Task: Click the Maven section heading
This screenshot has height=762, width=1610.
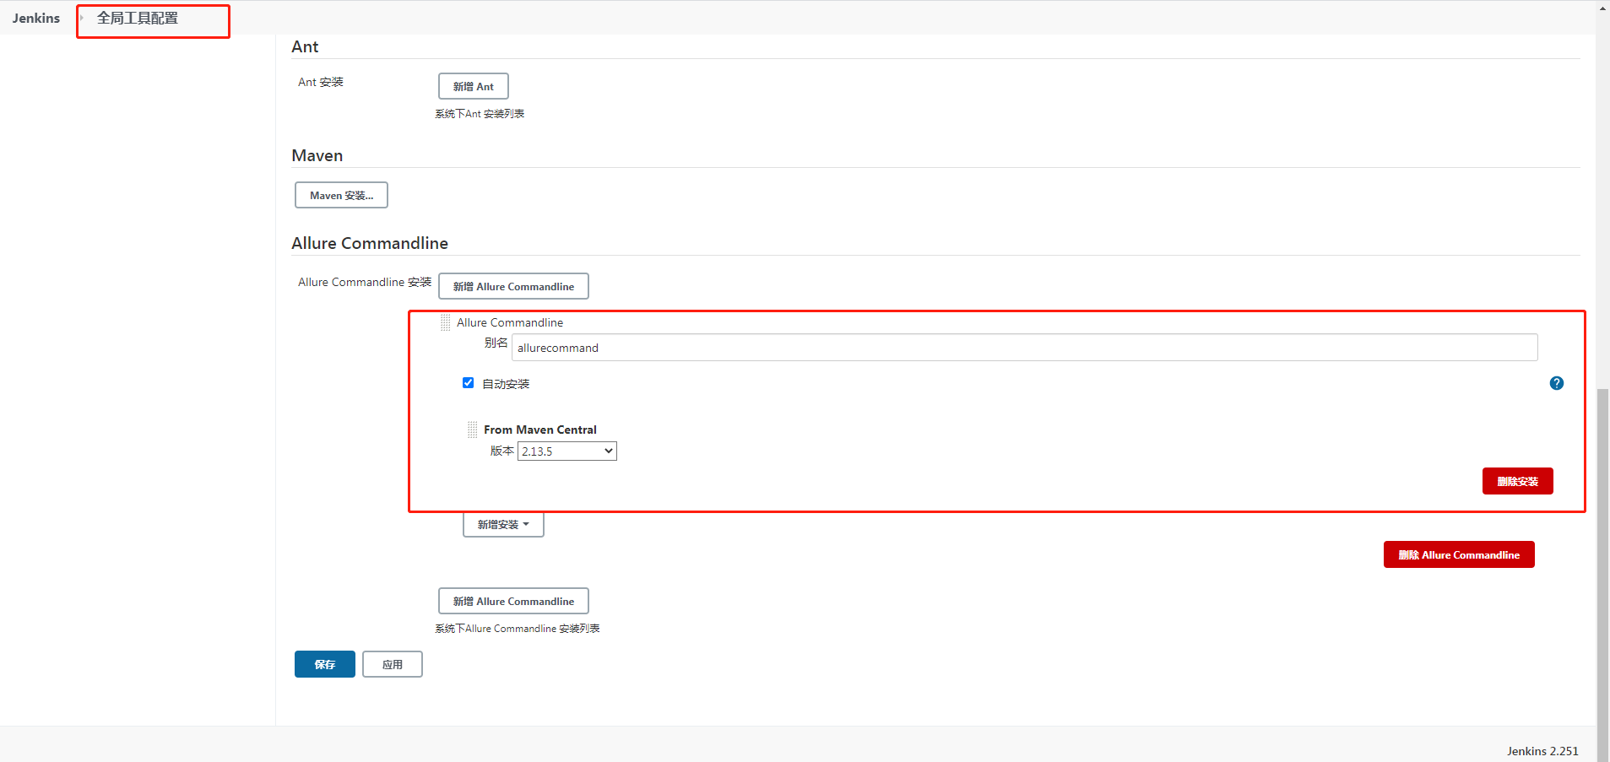Action: click(317, 155)
